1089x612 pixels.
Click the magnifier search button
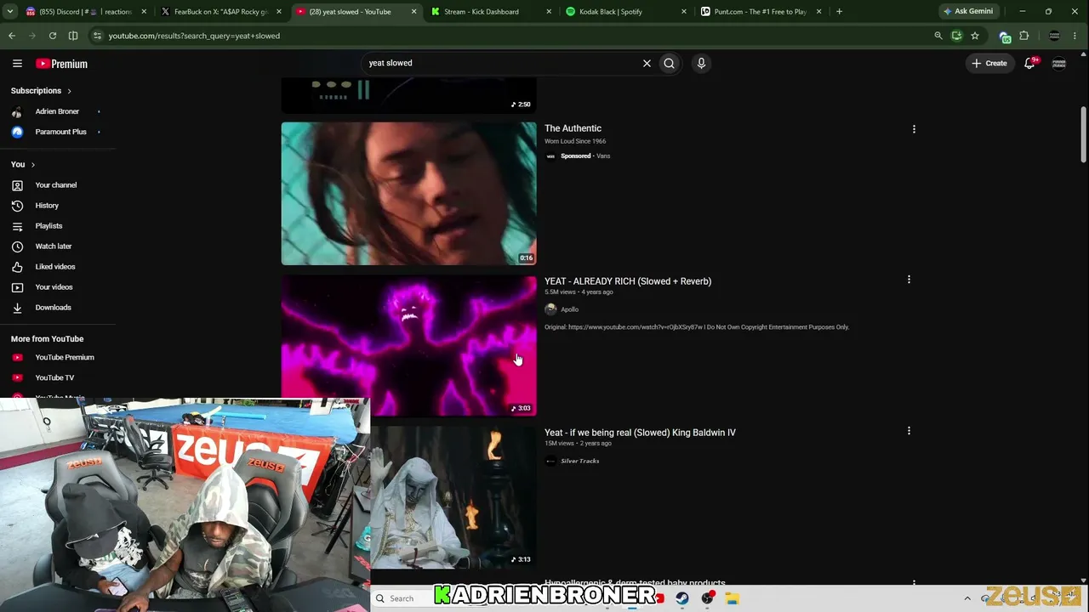(670, 63)
